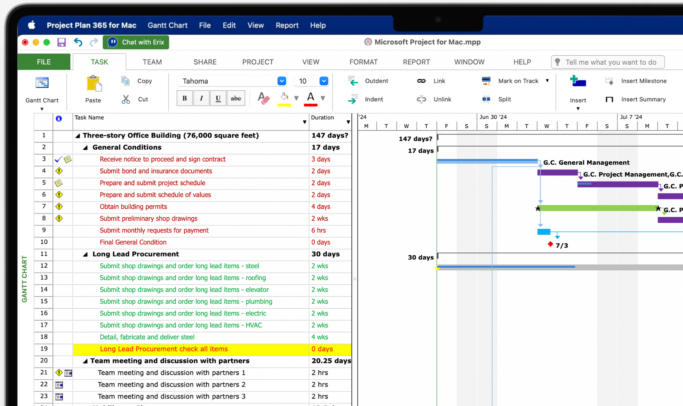The image size is (683, 406).
Task: Click the note icon on row 5
Action: coord(59,183)
